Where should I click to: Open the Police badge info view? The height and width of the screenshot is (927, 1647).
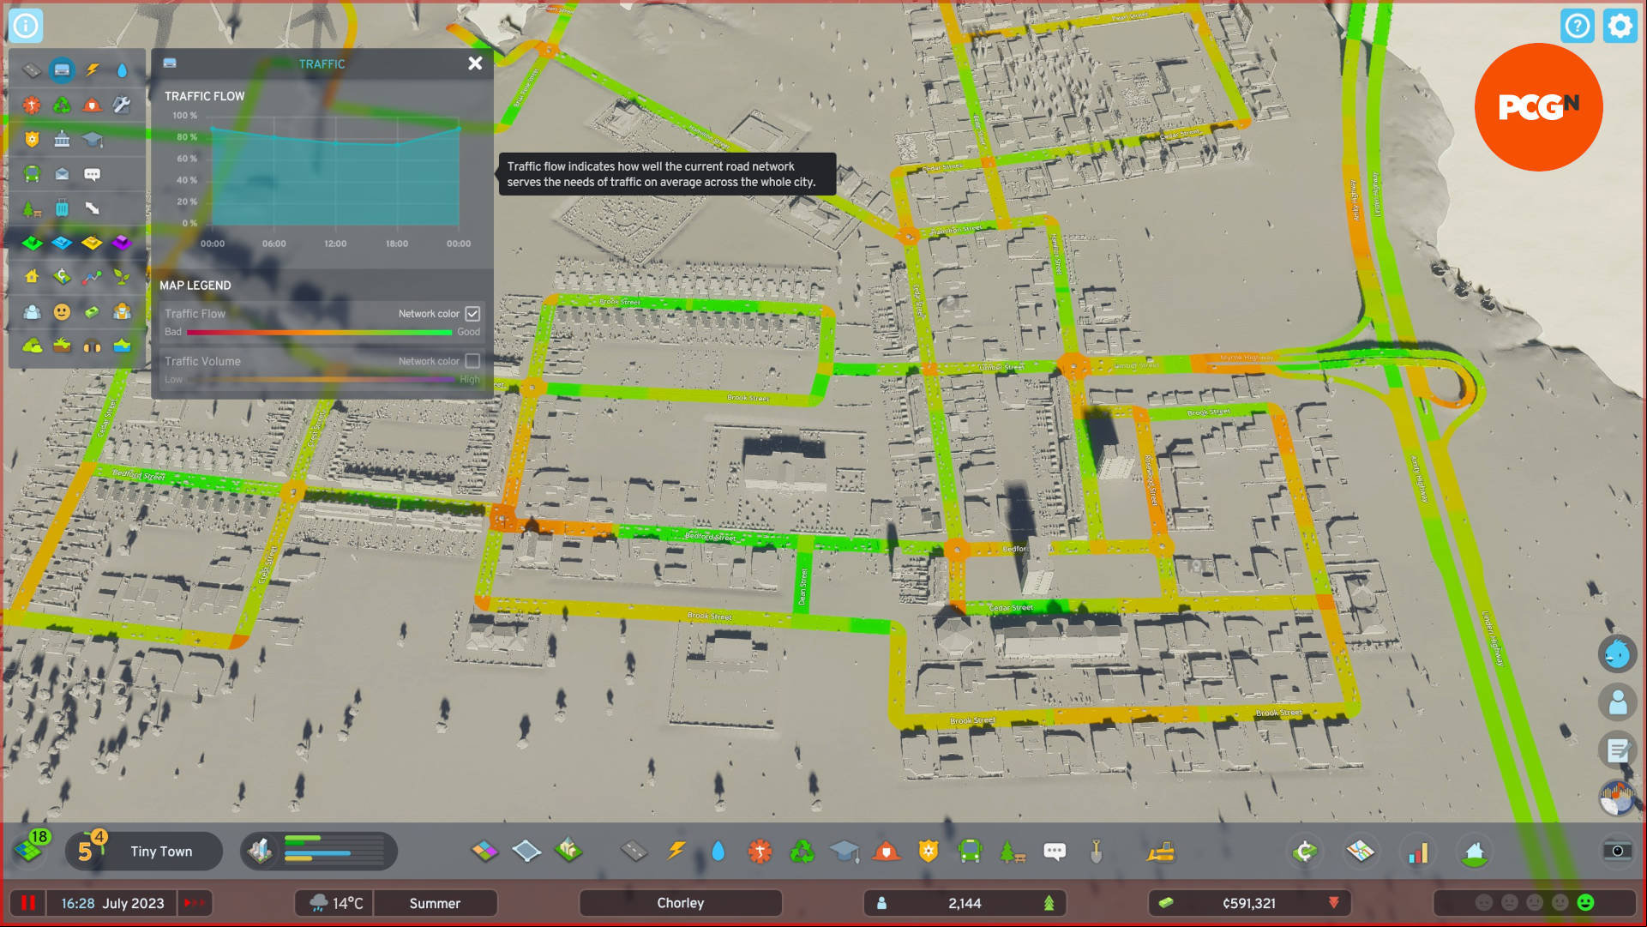32,139
